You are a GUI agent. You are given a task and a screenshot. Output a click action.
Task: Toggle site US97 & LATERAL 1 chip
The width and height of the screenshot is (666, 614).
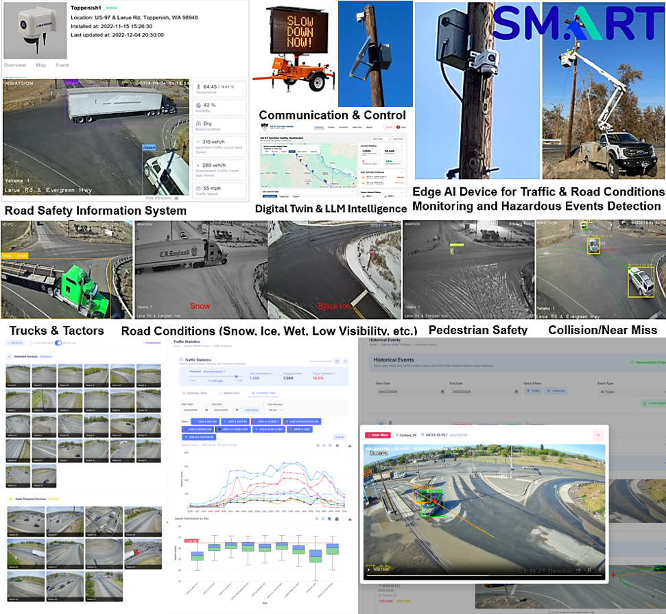pos(266,421)
